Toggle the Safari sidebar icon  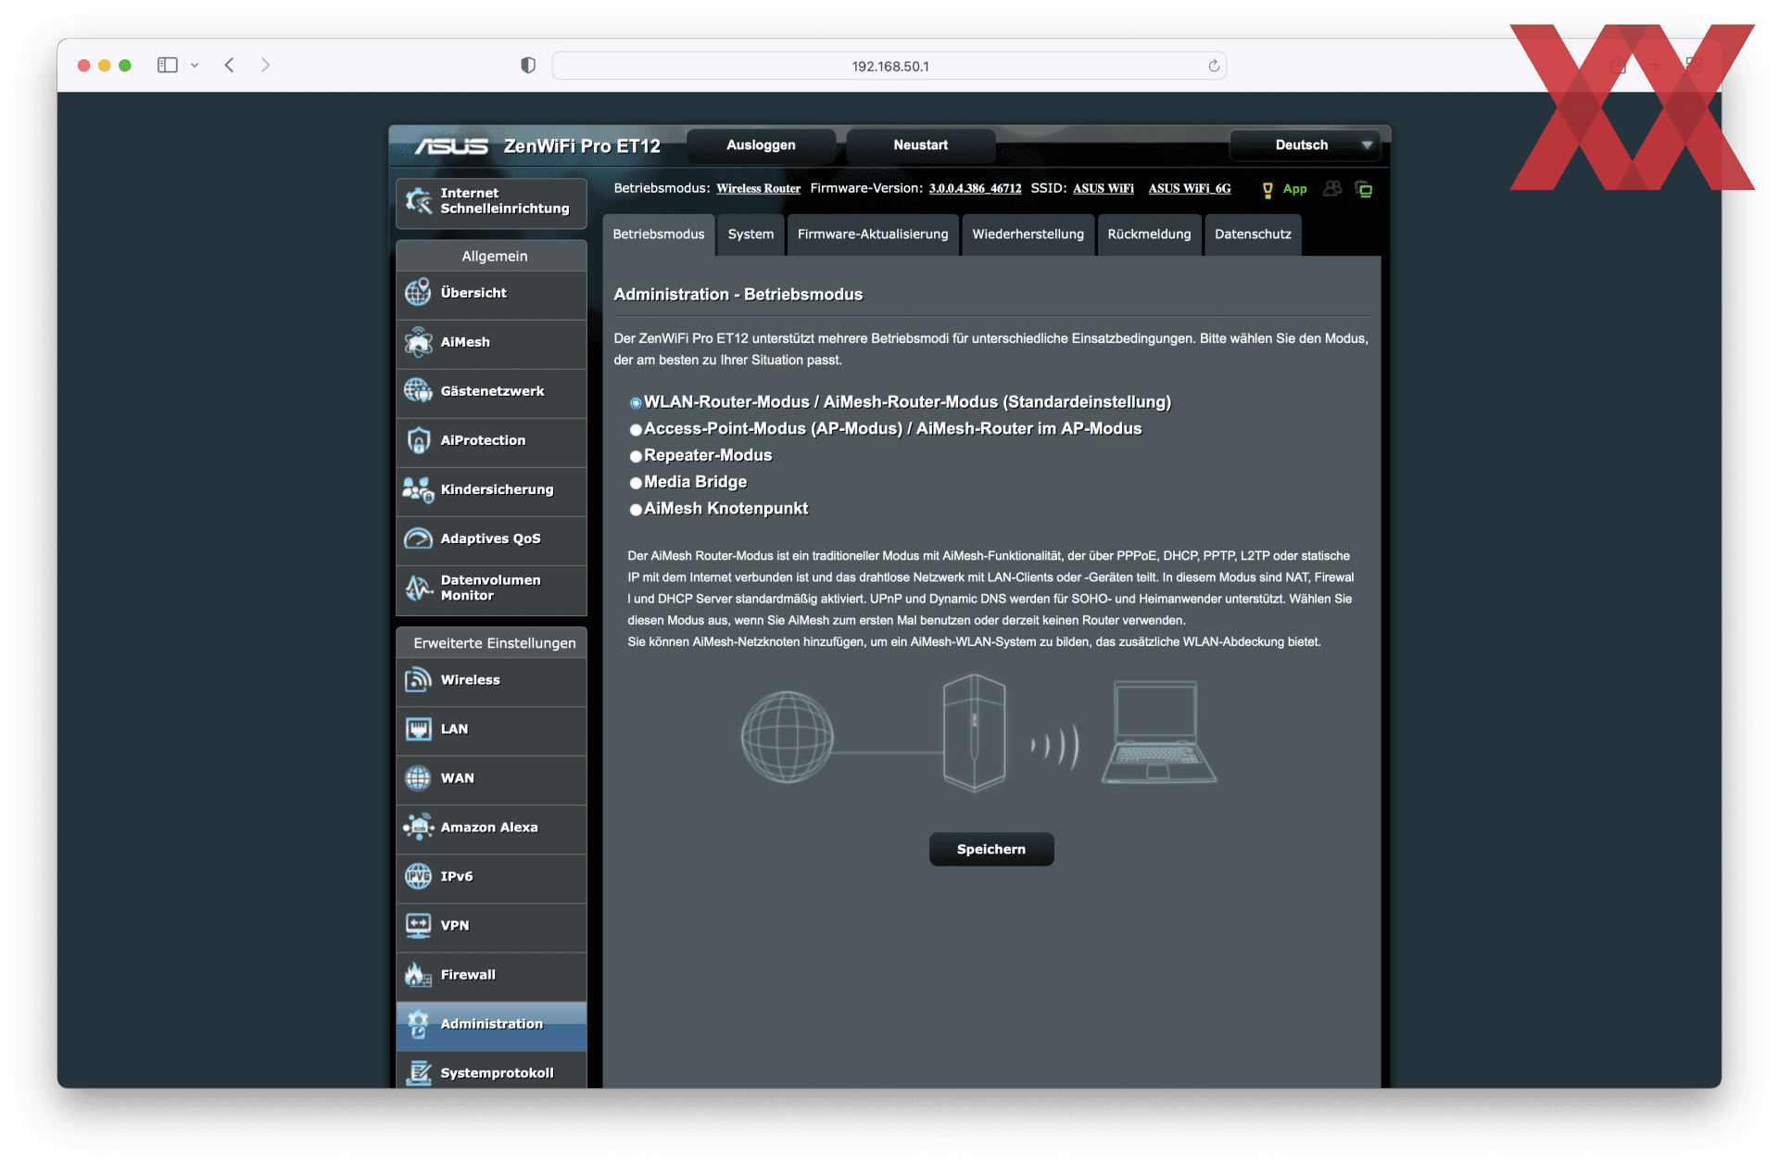[x=168, y=65]
